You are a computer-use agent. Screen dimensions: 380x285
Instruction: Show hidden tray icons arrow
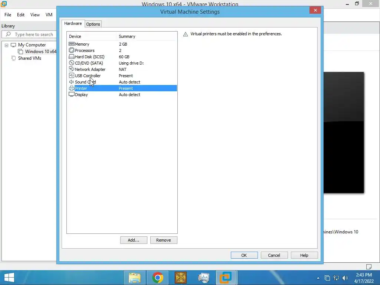click(318, 278)
